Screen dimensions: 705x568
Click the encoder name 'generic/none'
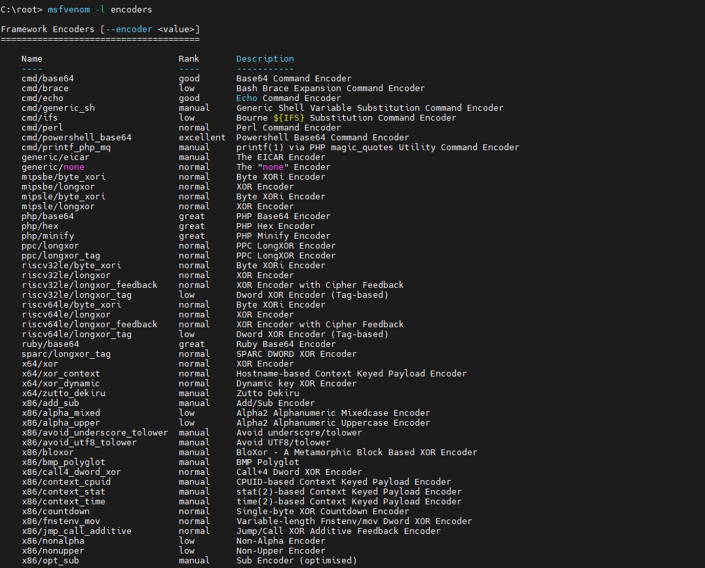coord(53,167)
